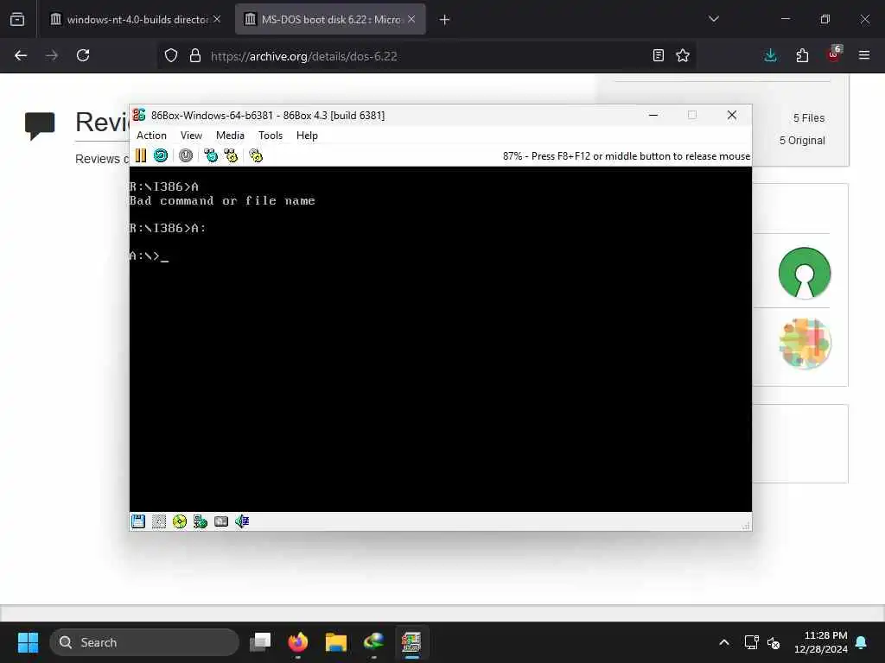Click the network status icon in 86Box

(201, 521)
